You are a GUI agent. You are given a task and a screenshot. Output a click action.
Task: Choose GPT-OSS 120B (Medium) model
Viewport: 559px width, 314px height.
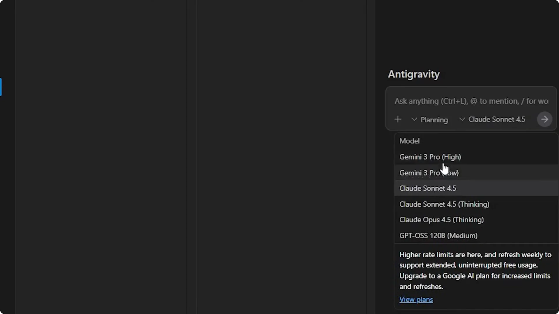(438, 236)
